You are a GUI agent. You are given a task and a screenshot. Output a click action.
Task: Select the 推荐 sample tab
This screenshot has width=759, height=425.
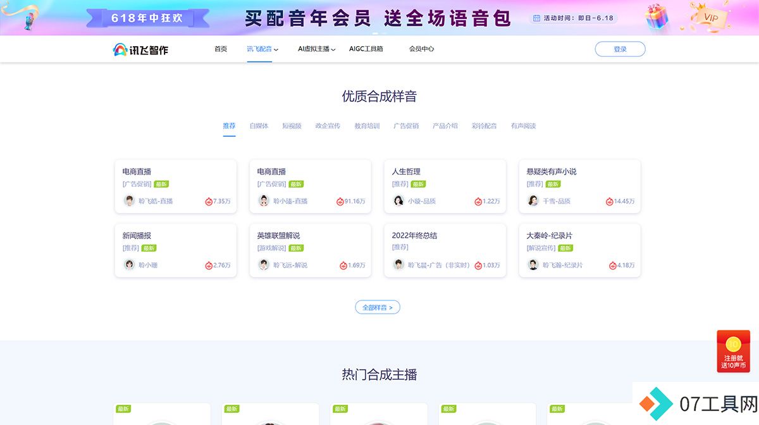point(229,126)
